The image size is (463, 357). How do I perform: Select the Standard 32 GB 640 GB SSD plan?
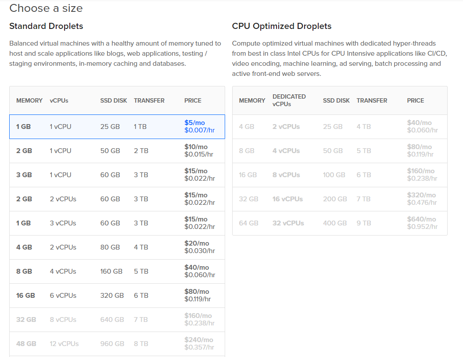click(x=117, y=320)
